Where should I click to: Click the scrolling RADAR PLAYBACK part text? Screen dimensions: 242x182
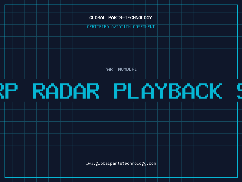[x=121, y=91]
